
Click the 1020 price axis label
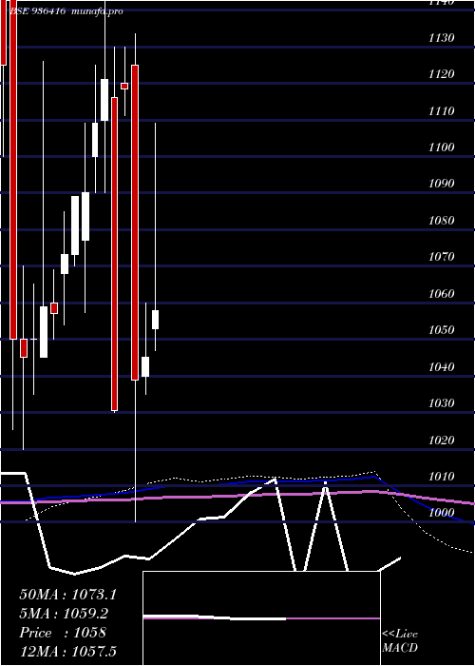pyautogui.click(x=442, y=440)
